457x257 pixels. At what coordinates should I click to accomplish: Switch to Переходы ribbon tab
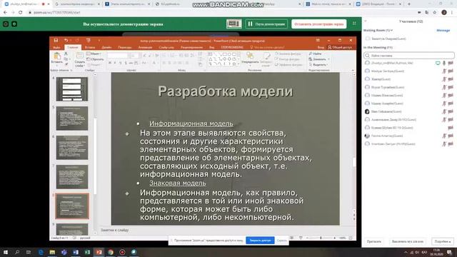point(125,47)
